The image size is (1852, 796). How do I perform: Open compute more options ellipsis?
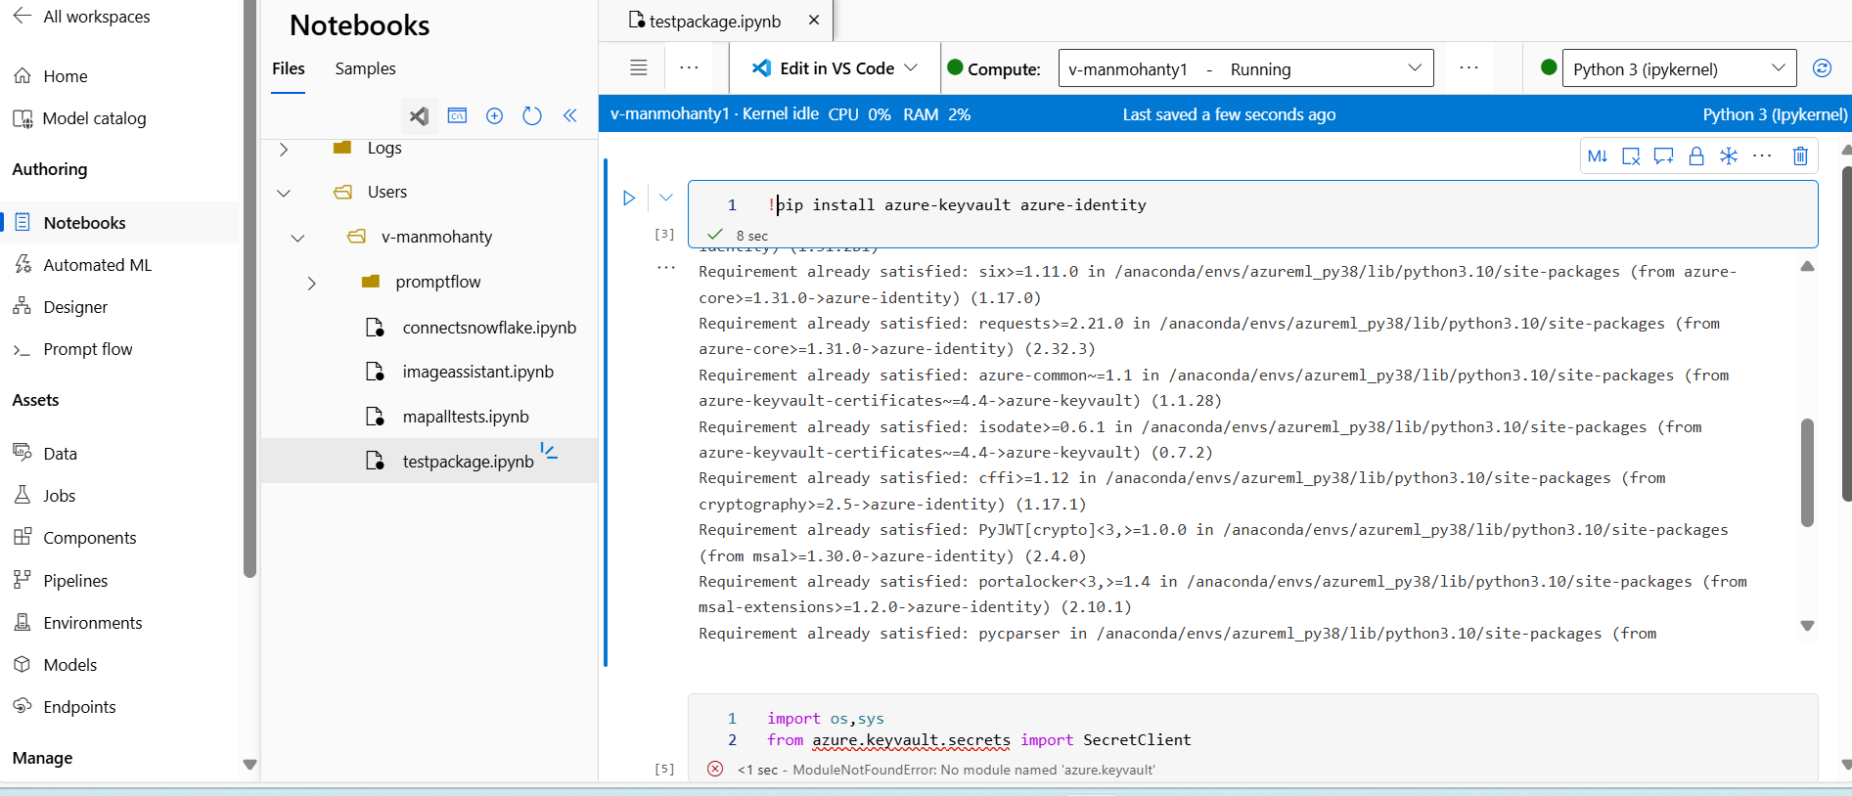[1468, 67]
